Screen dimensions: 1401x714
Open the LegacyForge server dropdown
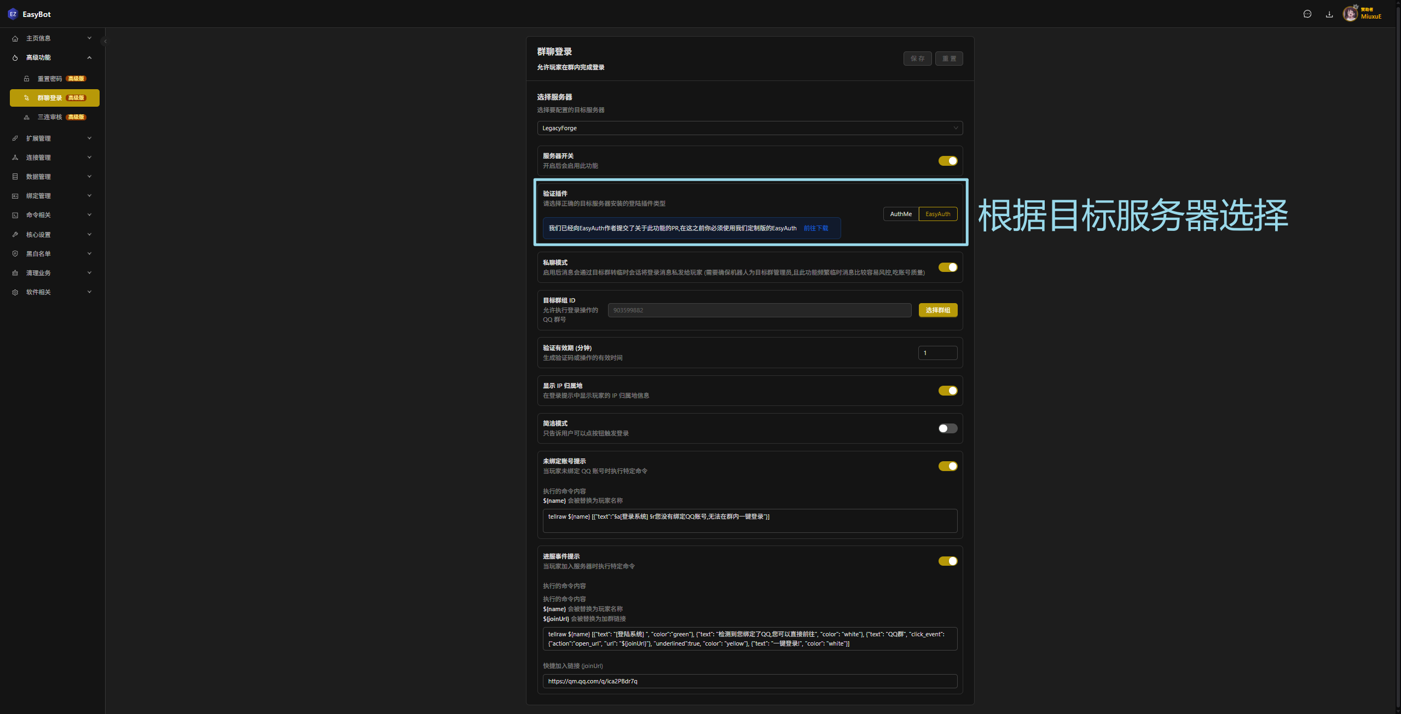coord(749,128)
